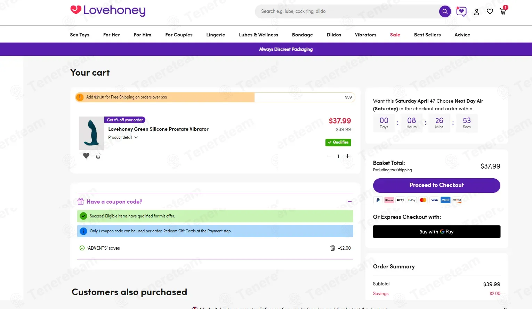Expand the Product detail dropdown

(x=123, y=137)
